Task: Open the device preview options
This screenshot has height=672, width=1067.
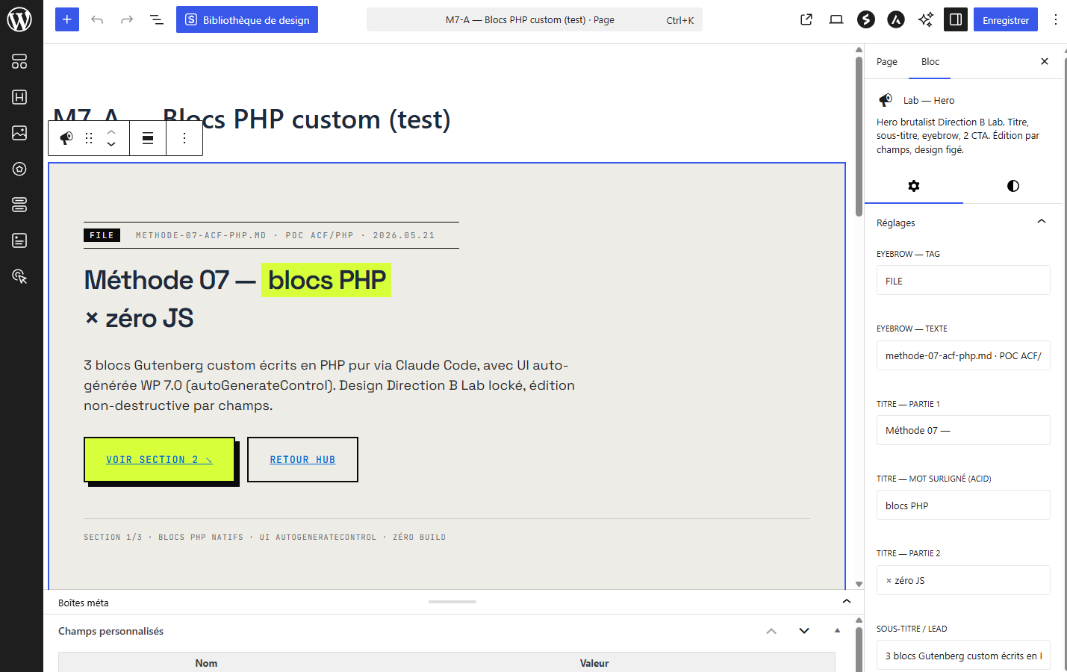Action: click(836, 19)
